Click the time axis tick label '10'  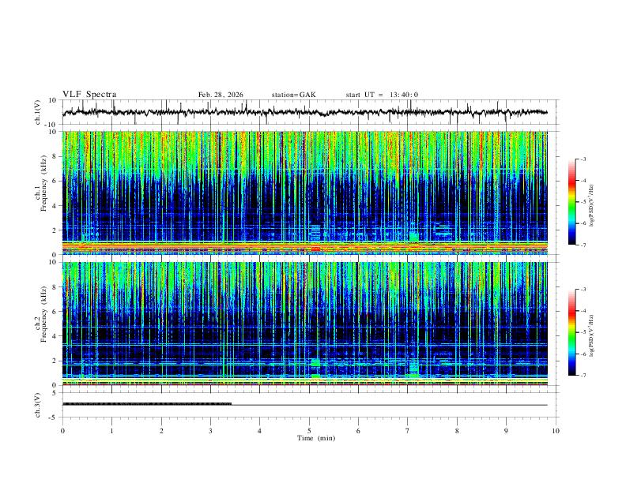click(556, 431)
